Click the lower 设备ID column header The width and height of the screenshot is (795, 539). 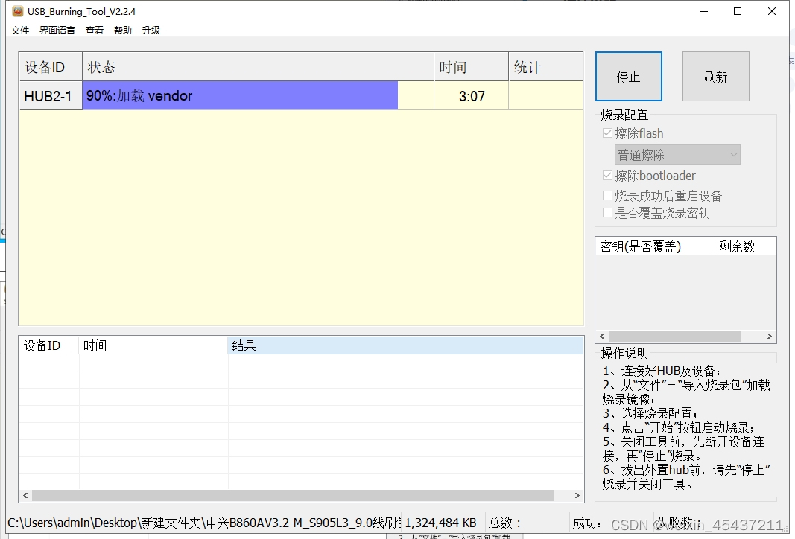[x=49, y=345]
